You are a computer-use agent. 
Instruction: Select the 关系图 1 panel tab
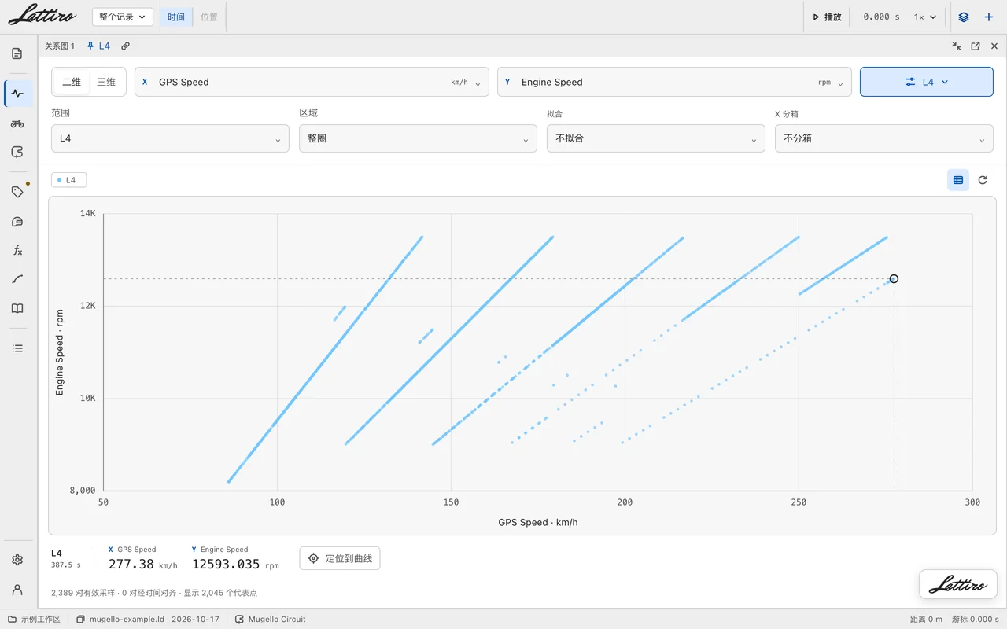pyautogui.click(x=60, y=46)
